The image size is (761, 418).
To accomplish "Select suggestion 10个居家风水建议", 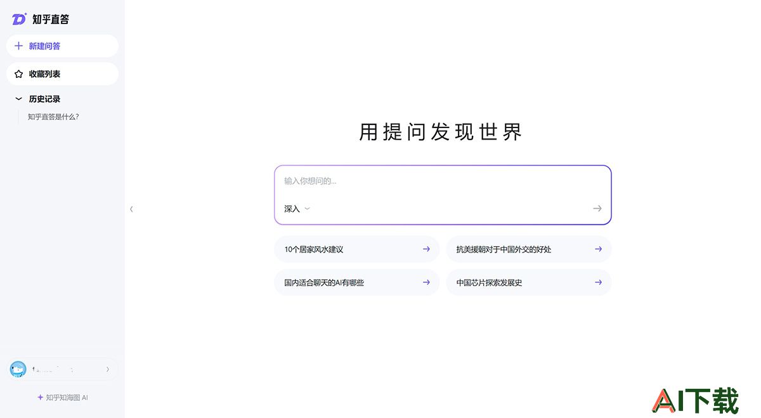I will [356, 249].
